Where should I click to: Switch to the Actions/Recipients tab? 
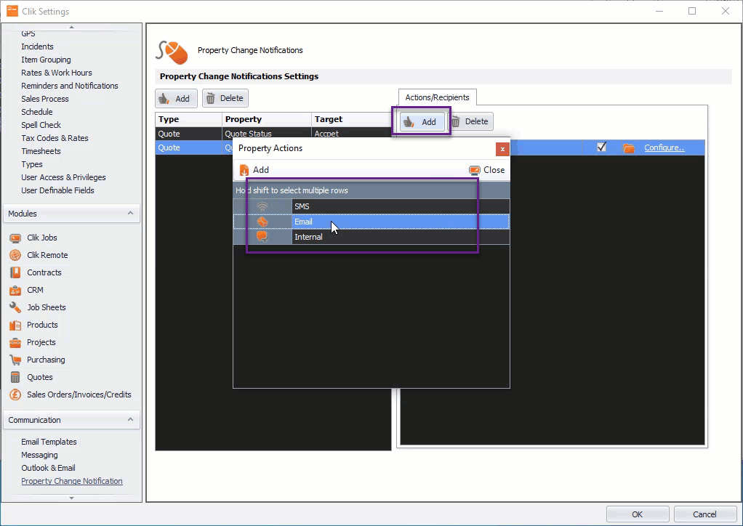437,97
